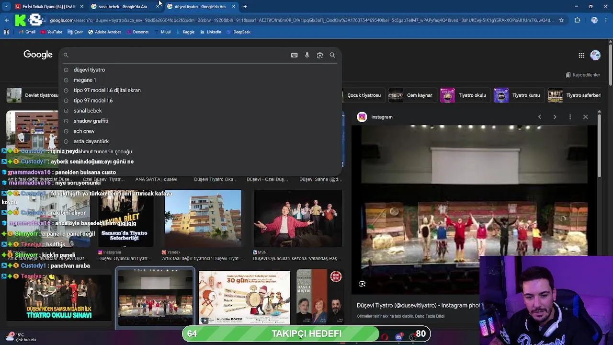
Task: Select suggestion 'sch crew'
Action: tap(200, 131)
